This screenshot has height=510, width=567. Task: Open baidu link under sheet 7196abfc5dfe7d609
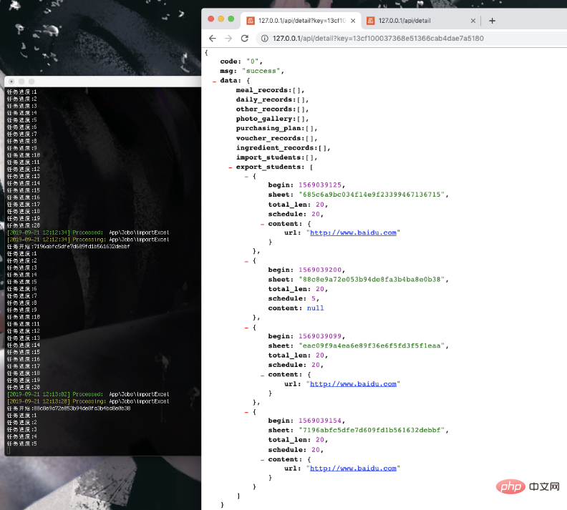click(352, 469)
